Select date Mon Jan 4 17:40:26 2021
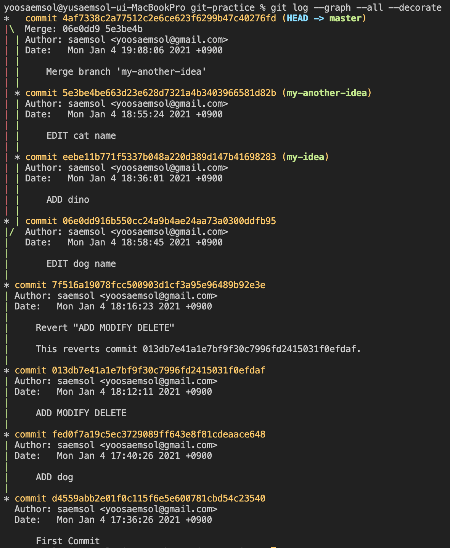 pos(118,456)
